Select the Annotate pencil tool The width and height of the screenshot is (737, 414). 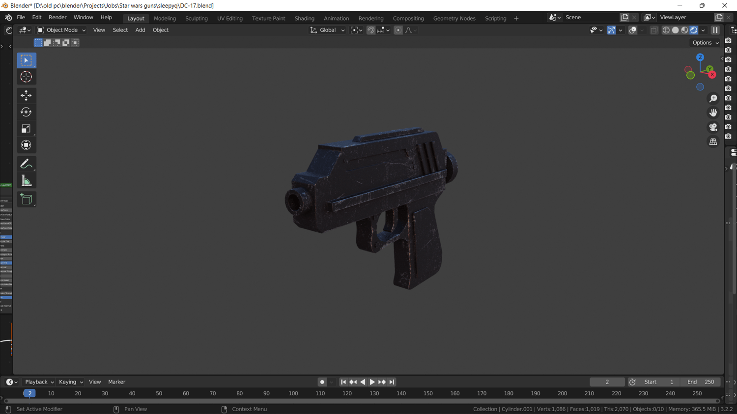click(27, 164)
